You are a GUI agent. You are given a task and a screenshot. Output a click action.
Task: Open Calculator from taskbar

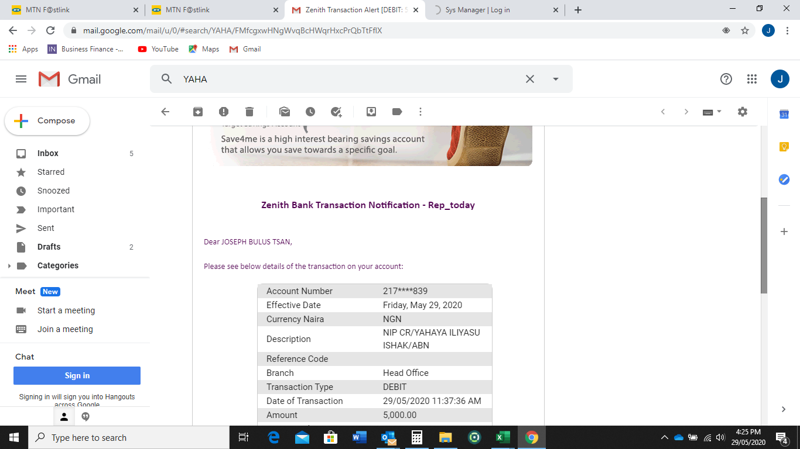417,437
